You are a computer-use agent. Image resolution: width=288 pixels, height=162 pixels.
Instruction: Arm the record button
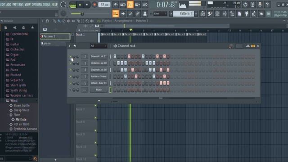tap(94, 4)
